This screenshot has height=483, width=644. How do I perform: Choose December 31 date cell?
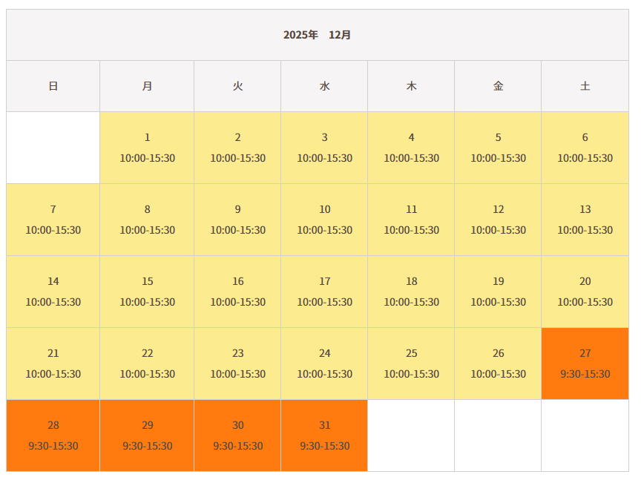pos(324,436)
